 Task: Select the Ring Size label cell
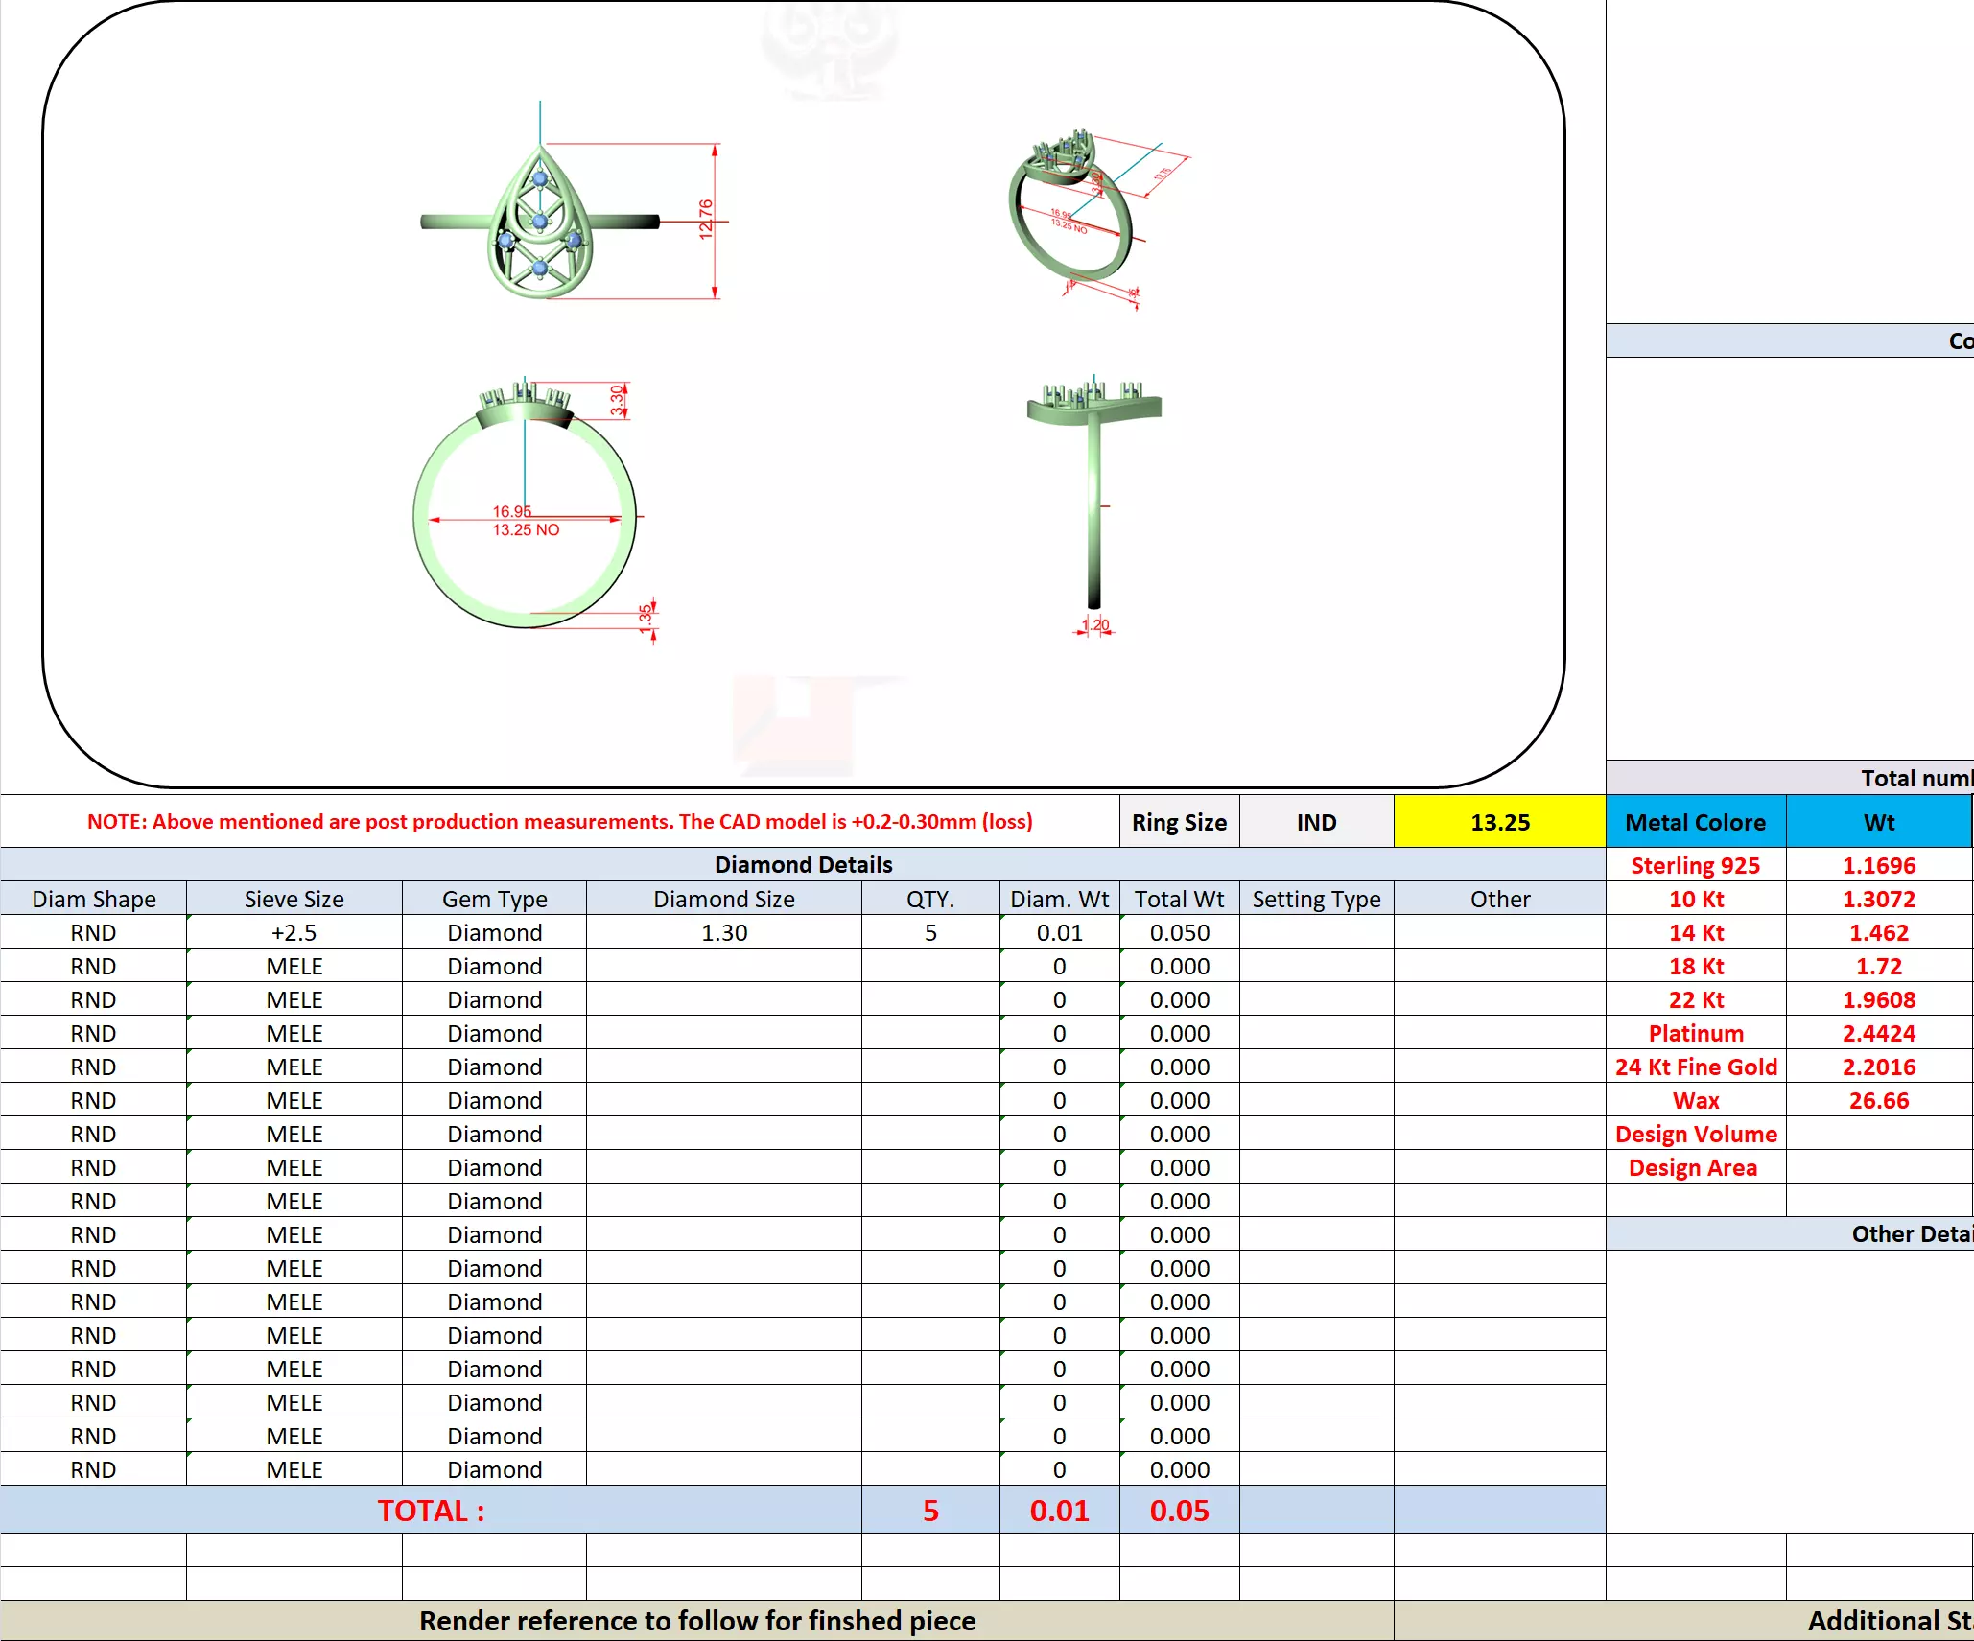[x=1179, y=822]
